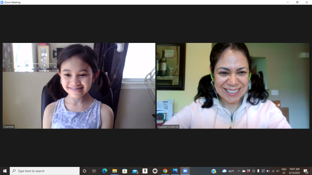The width and height of the screenshot is (312, 175).
Task: Click the Charlotte name label
Action: [x=9, y=127]
